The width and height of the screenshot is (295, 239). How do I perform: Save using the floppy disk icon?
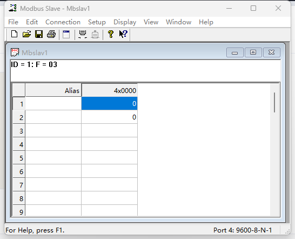[39, 34]
